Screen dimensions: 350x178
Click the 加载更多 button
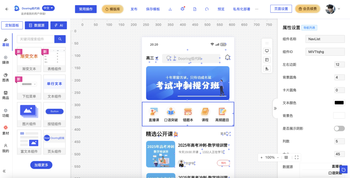coord(41,165)
